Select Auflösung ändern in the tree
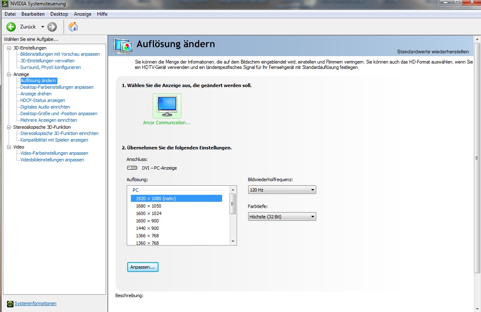 coord(38,80)
